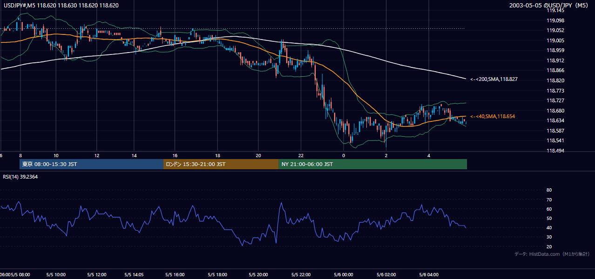Click price level 118.912 on the axis

pos(555,60)
